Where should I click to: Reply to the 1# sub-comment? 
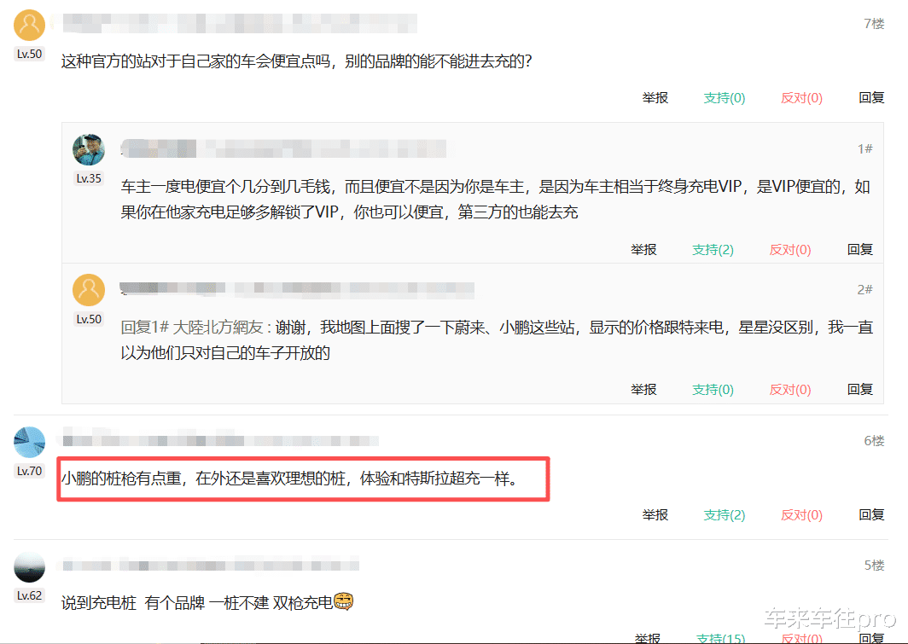860,249
